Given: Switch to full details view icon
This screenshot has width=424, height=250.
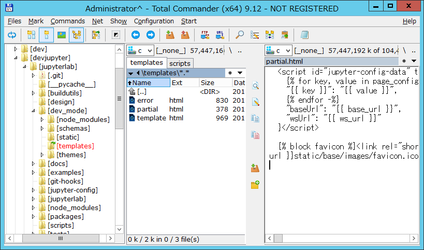Looking at the screenshot, I should [x=46, y=35].
